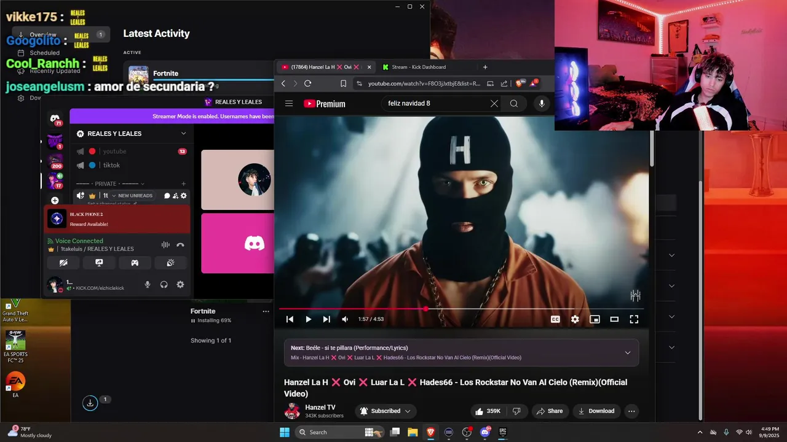Open File Explorer from taskbar
Screen dimensions: 787x442
click(413, 432)
